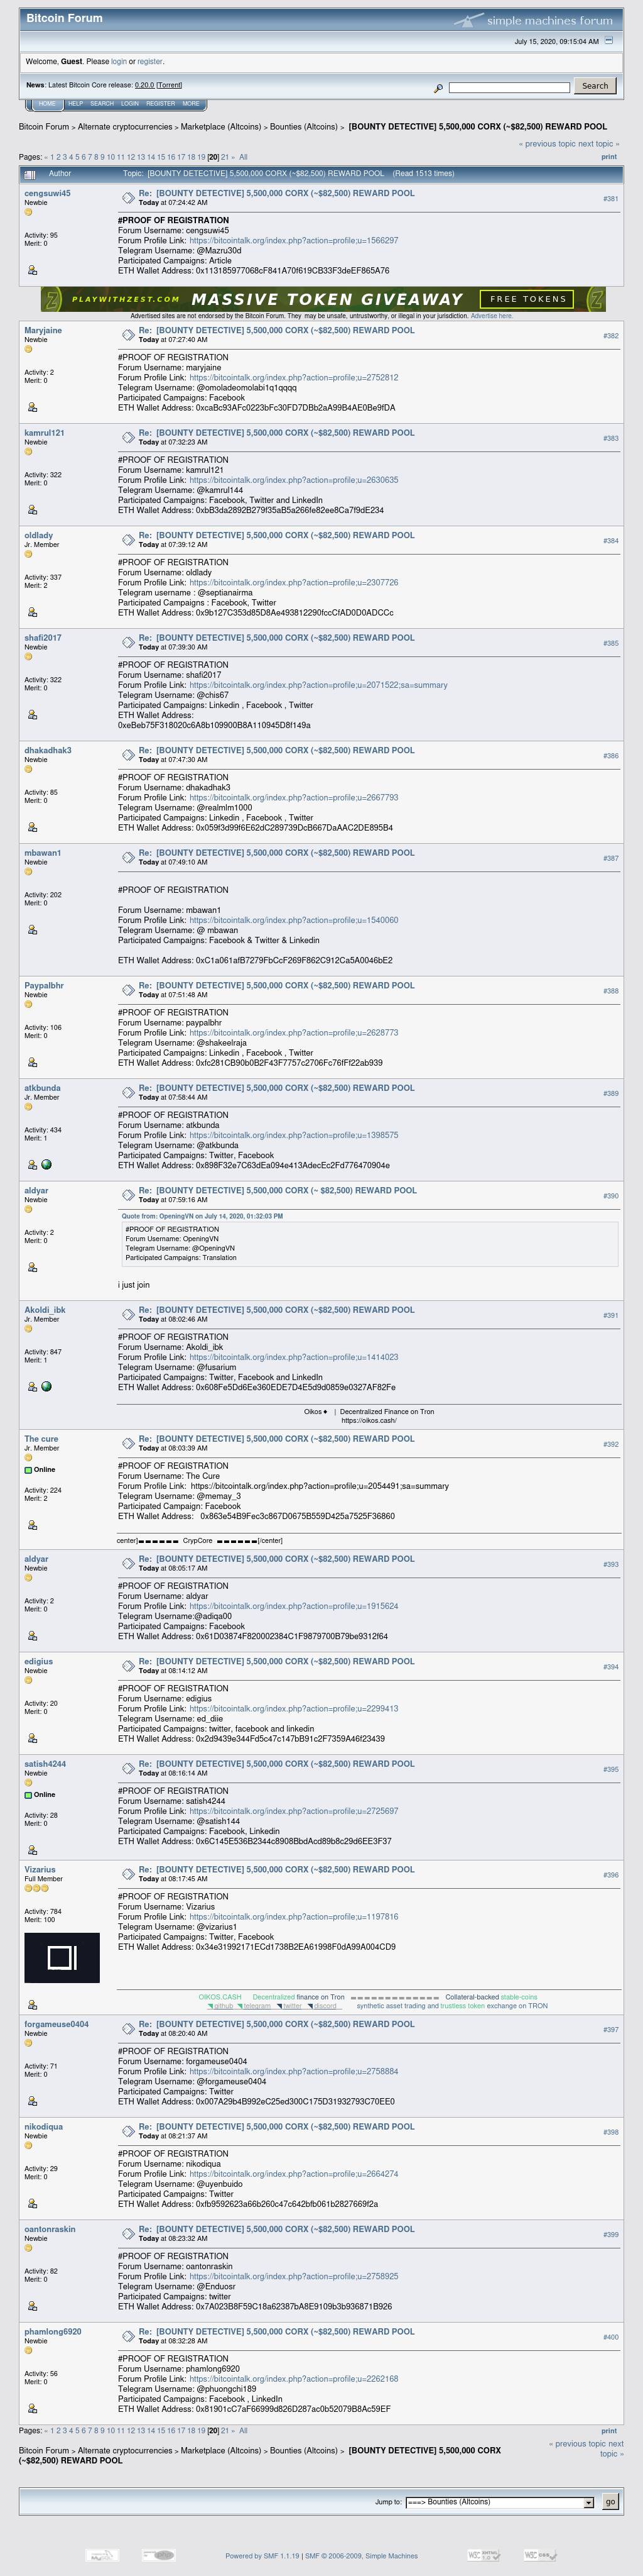Image resolution: width=643 pixels, height=2576 pixels.
Task: Open Vizarius's forum profile link u=1197816
Action: (293, 1917)
